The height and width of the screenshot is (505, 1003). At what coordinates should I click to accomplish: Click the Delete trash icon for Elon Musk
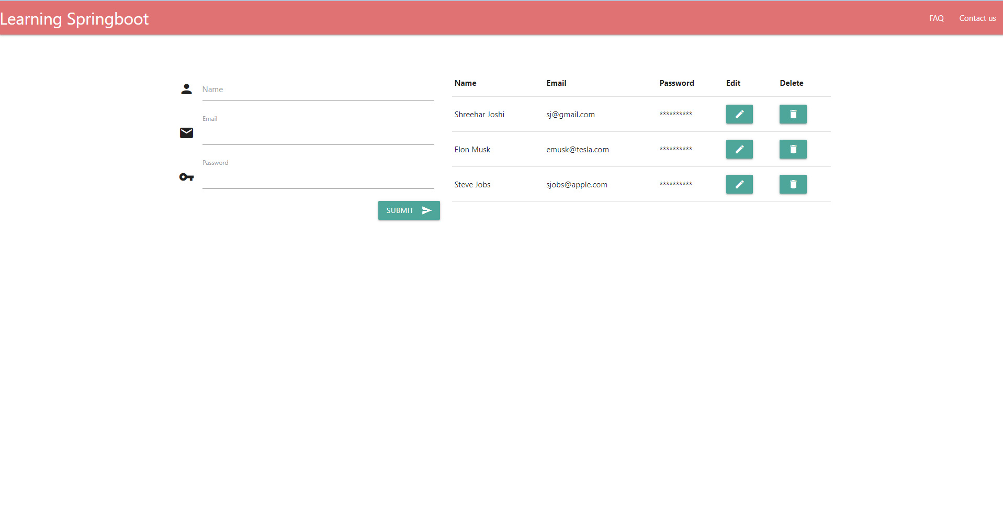(x=793, y=149)
